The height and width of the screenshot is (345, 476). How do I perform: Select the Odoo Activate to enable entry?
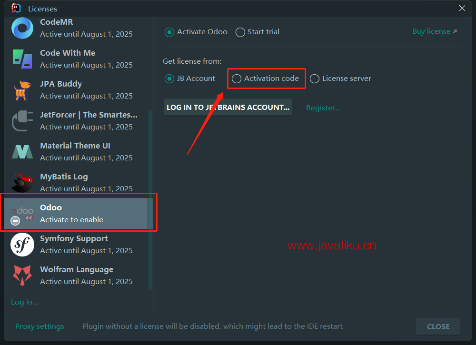click(x=78, y=214)
